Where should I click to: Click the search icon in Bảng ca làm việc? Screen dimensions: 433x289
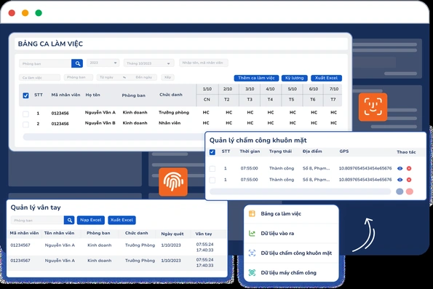[x=77, y=63]
